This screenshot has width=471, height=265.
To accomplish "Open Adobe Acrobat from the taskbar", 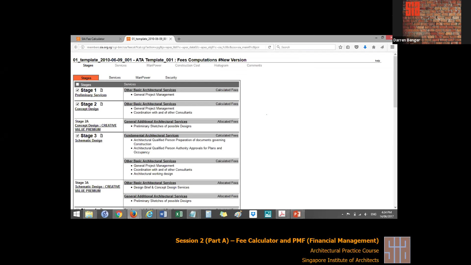I will coord(282,214).
